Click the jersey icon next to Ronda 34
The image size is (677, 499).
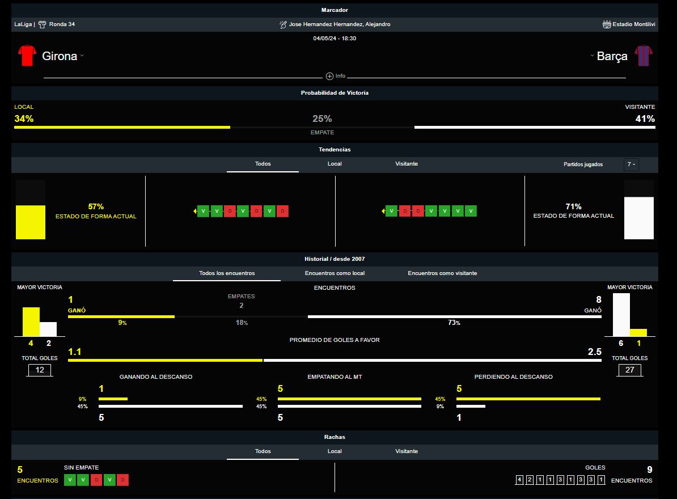[42, 24]
